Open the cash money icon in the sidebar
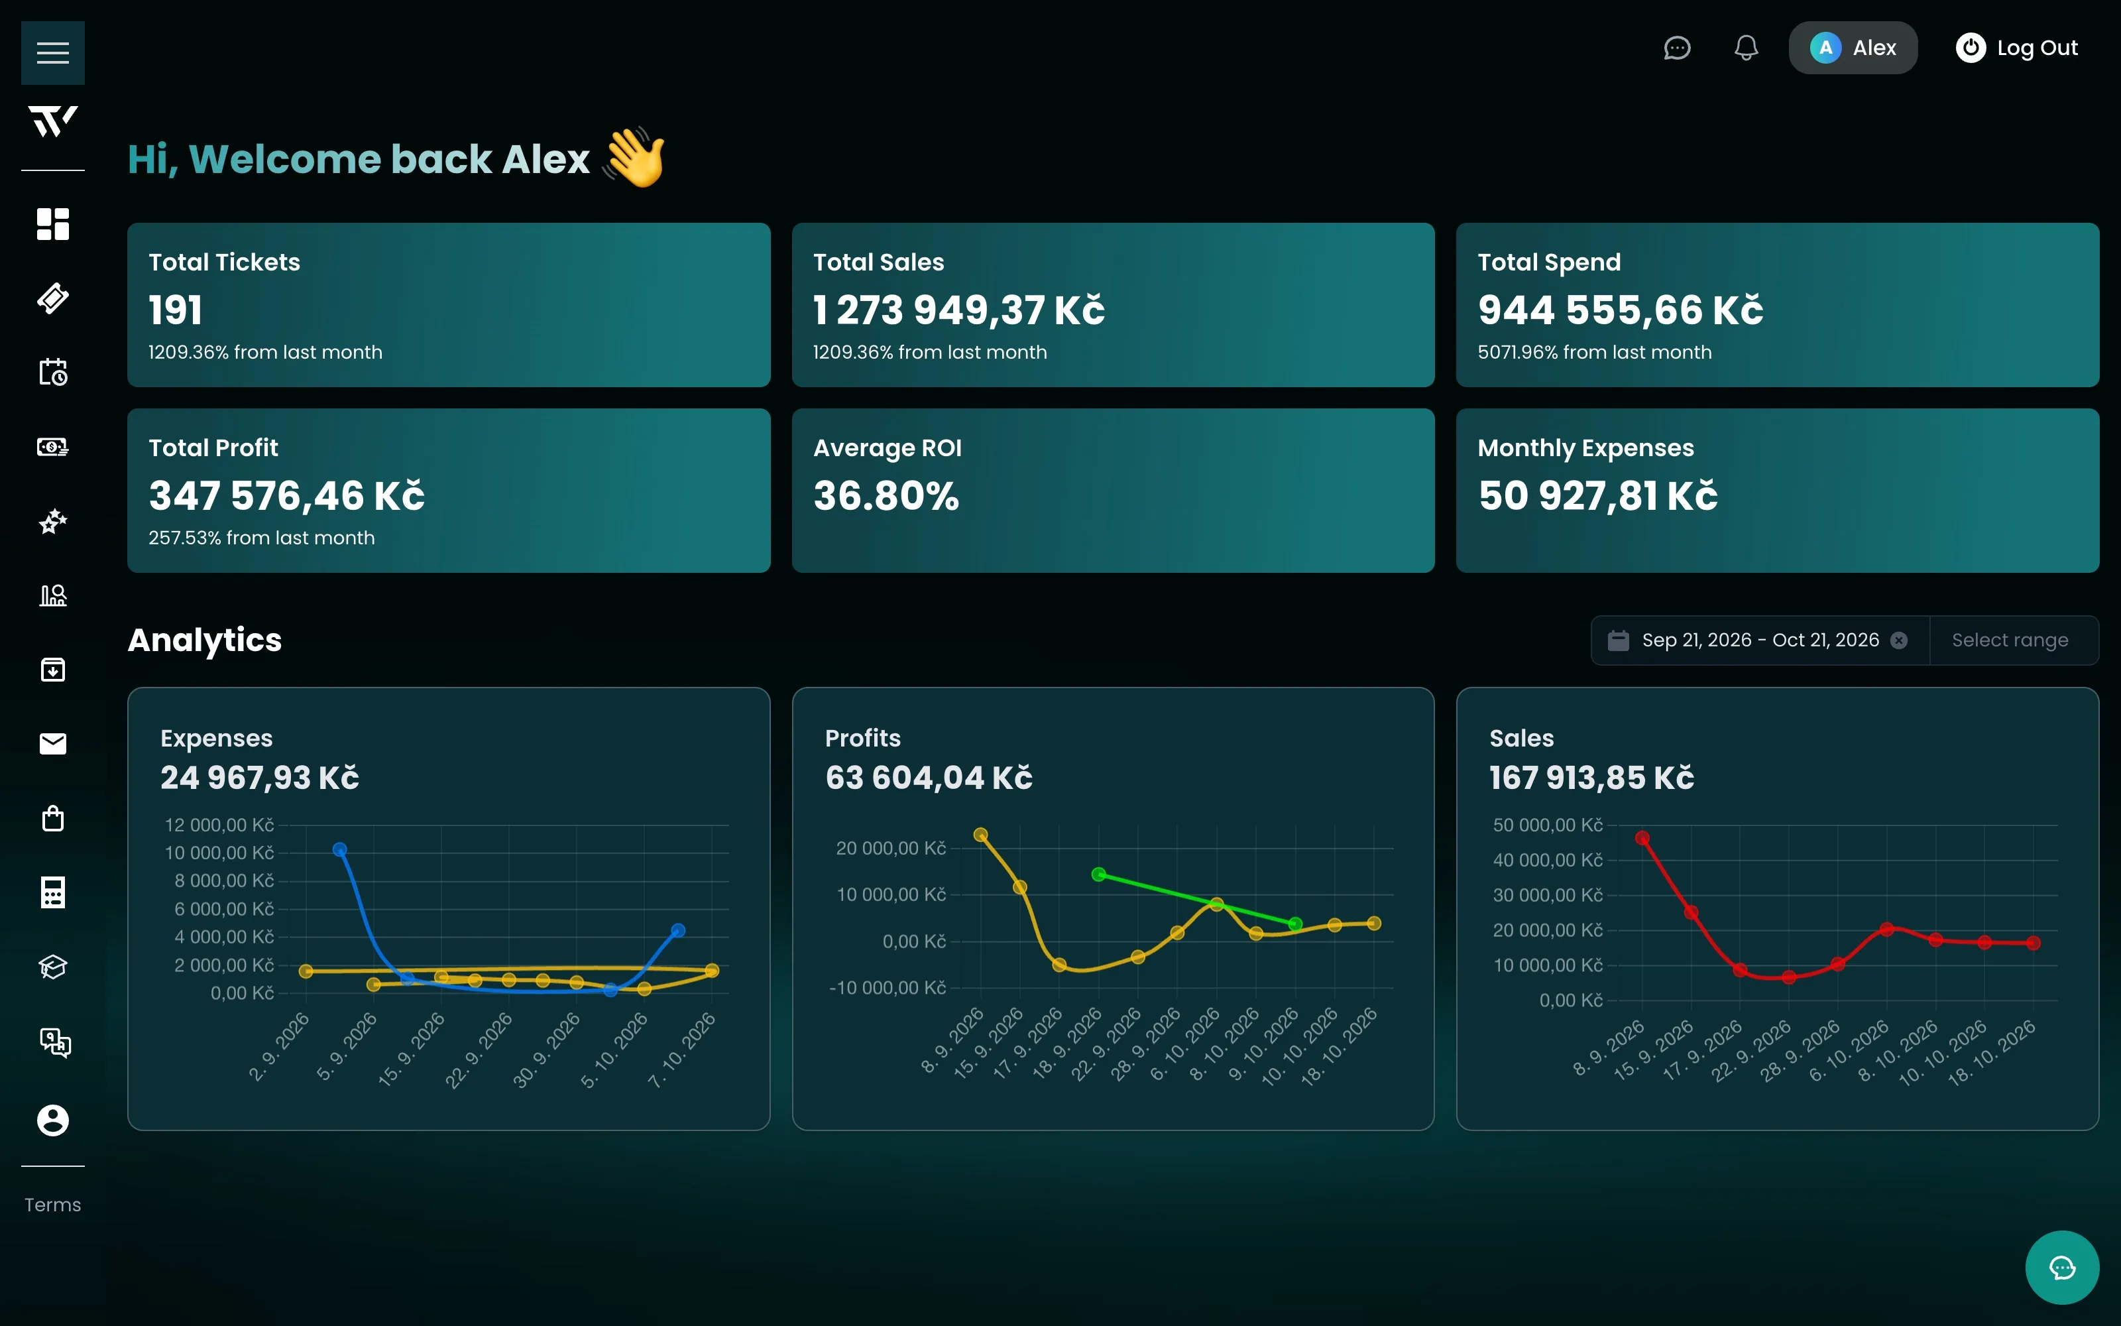Screen dimensions: 2121x1326 point(52,446)
